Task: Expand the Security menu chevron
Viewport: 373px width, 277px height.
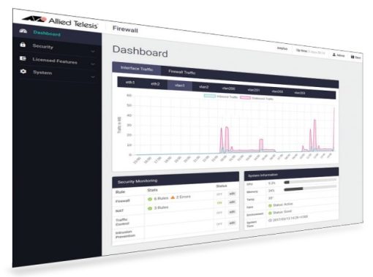Action: click(93, 51)
